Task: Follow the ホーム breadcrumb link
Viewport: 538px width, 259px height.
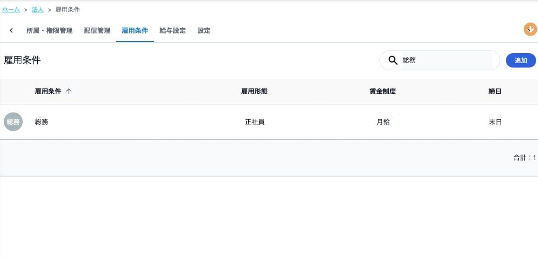Action: tap(11, 9)
